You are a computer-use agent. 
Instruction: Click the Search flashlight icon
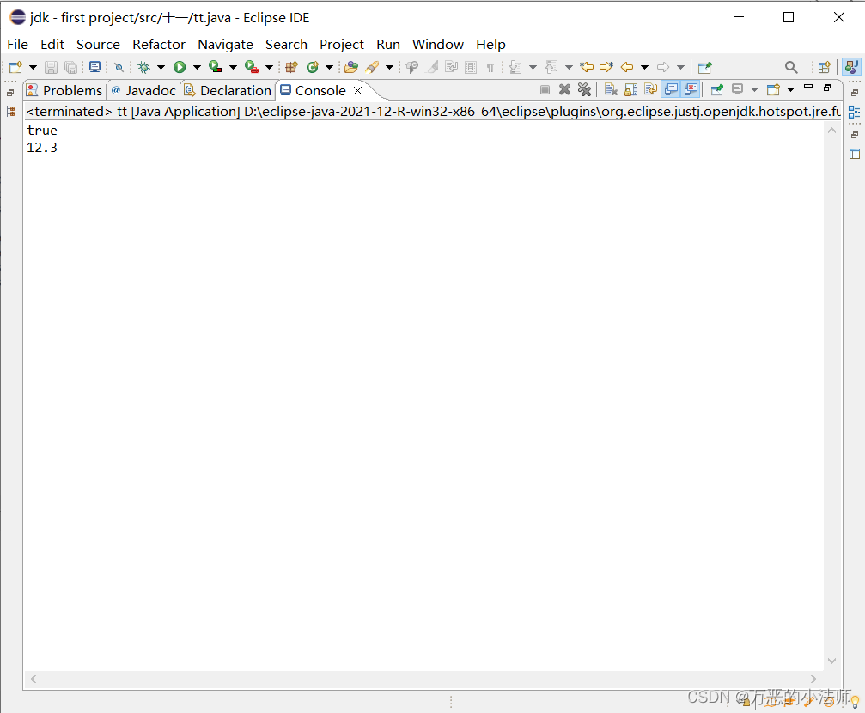(372, 67)
